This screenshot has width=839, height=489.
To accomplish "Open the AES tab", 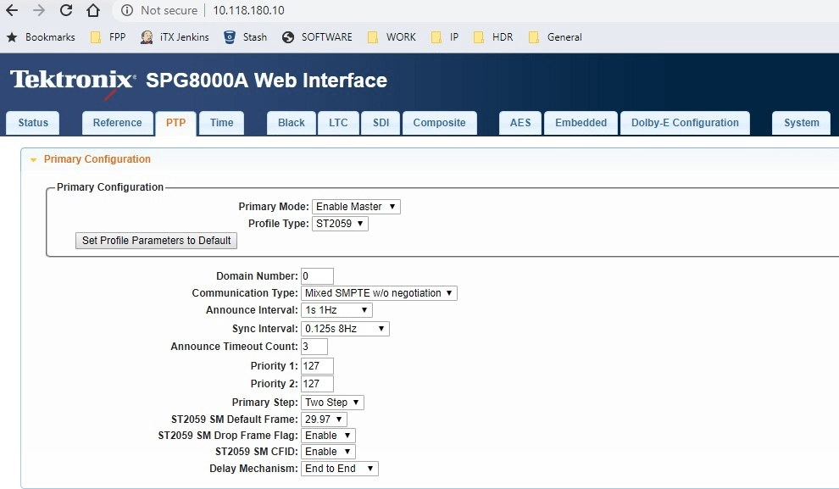I will click(x=520, y=123).
